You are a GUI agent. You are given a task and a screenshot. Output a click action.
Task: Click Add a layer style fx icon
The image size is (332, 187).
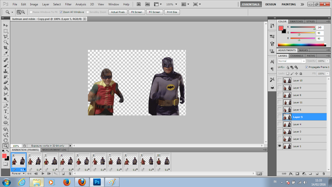coord(291,173)
